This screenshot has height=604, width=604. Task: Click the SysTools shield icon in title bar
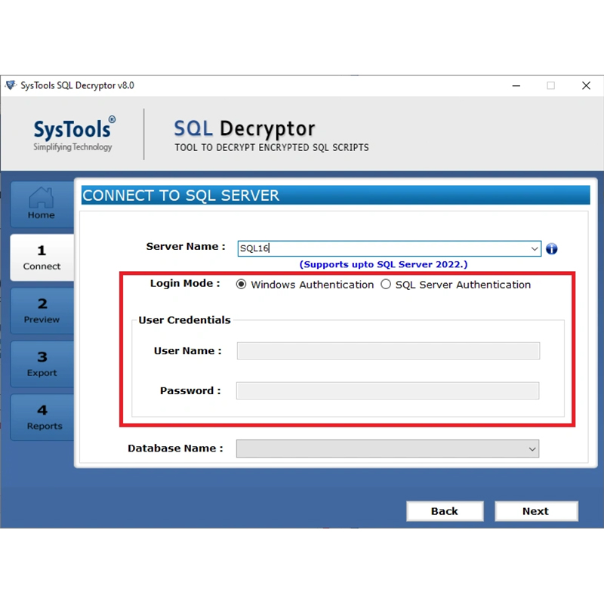point(11,85)
